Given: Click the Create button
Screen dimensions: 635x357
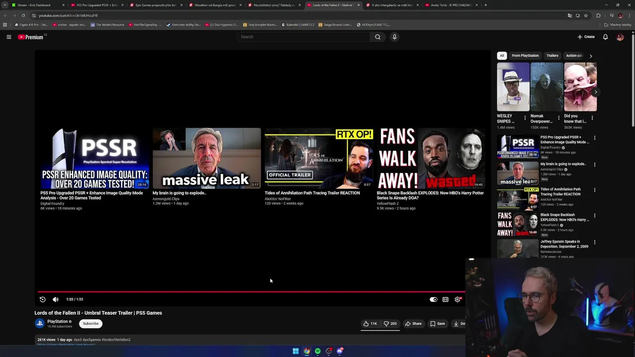Looking at the screenshot, I should pos(586,37).
